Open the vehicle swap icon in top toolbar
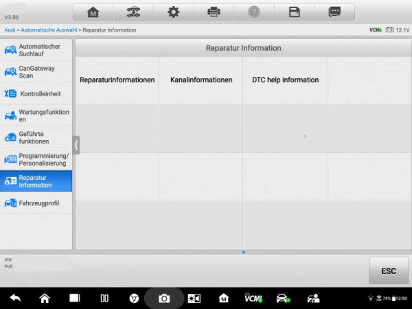The width and height of the screenshot is (412, 309). click(x=133, y=12)
